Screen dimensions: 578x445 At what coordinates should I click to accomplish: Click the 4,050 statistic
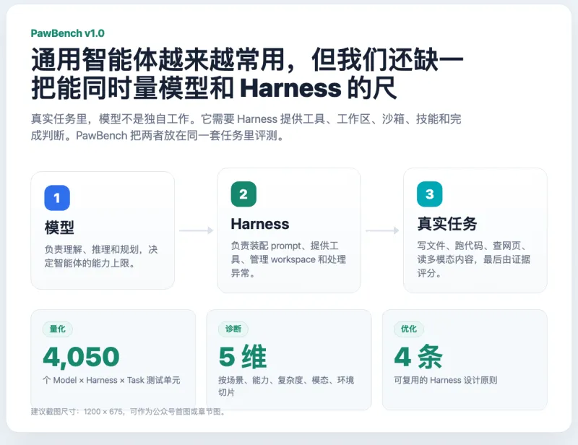[81, 357]
